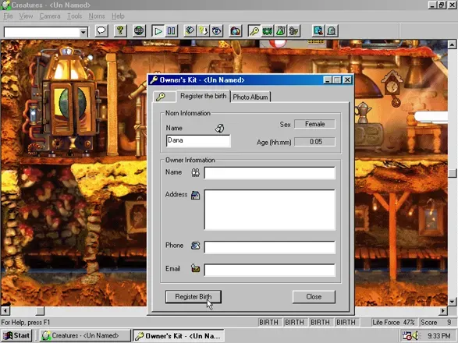Image resolution: width=458 pixels, height=343 pixels.
Task: Open the Owner's Kit key toolbar icon
Action: pos(254,30)
